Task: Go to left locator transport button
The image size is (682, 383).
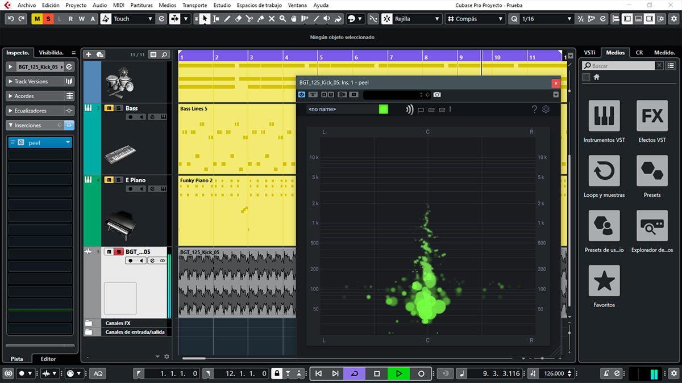Action: pyautogui.click(x=318, y=373)
